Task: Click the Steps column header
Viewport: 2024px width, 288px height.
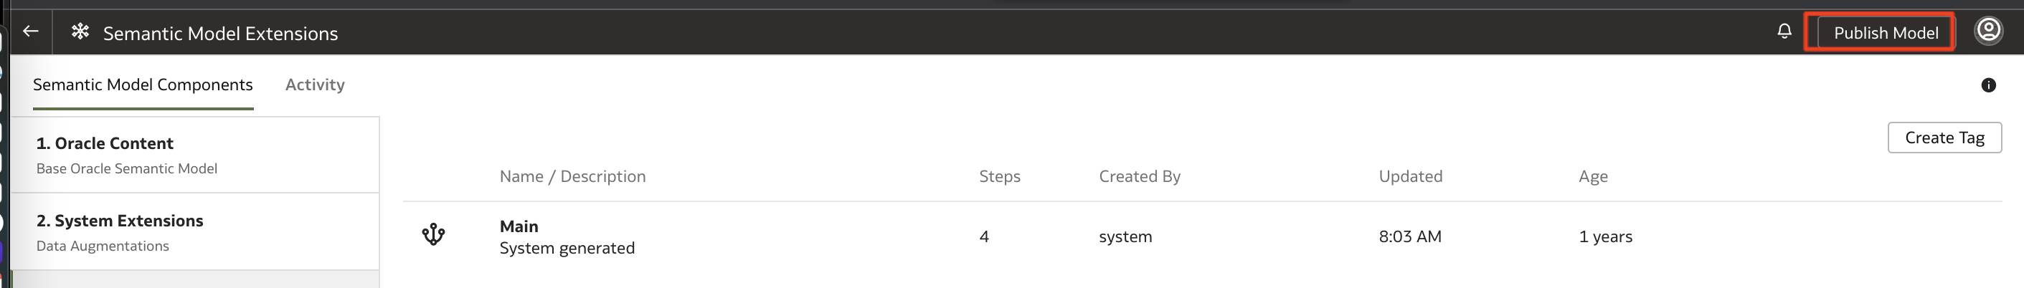Action: 999,176
